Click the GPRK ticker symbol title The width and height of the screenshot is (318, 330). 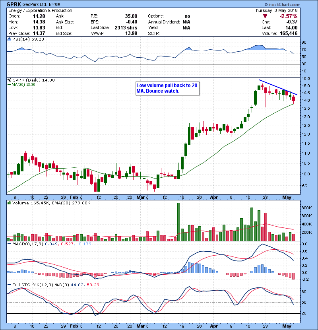point(14,4)
